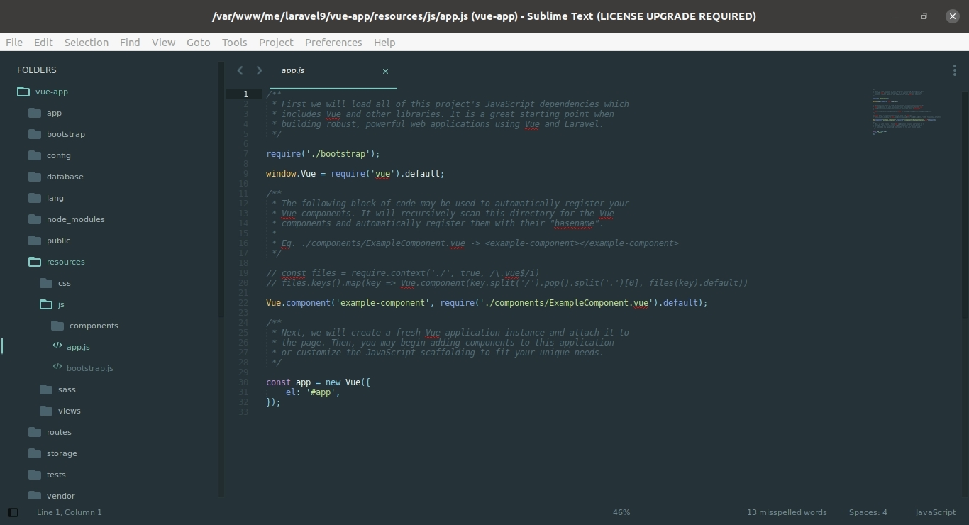Image resolution: width=969 pixels, height=525 pixels.
Task: Click the back navigation arrow above editor
Action: point(240,70)
